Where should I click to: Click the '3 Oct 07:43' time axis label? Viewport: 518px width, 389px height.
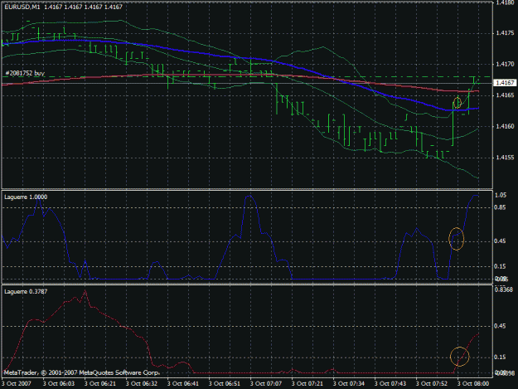click(390, 383)
